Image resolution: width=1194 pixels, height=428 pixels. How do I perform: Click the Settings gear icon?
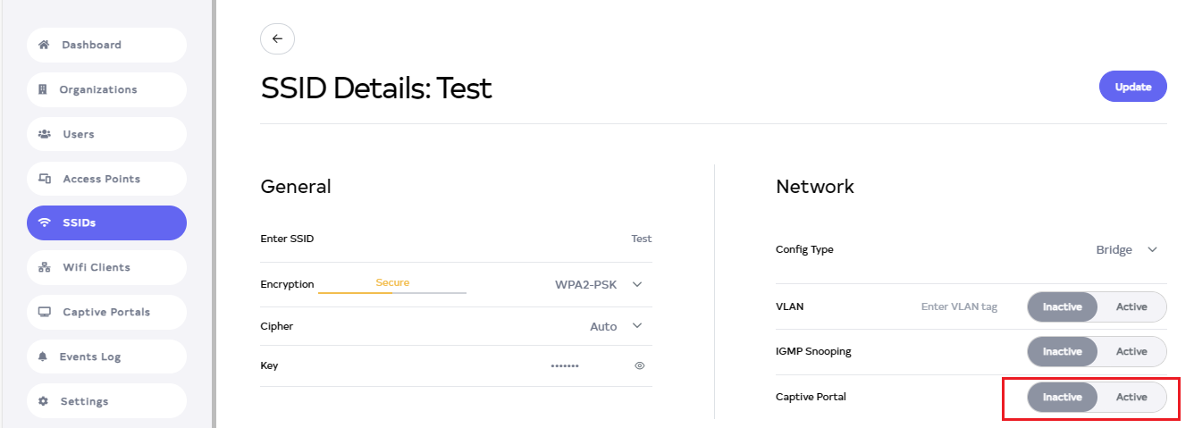pos(43,401)
